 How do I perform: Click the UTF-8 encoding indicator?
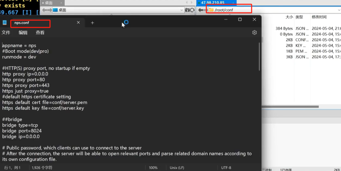(226, 168)
